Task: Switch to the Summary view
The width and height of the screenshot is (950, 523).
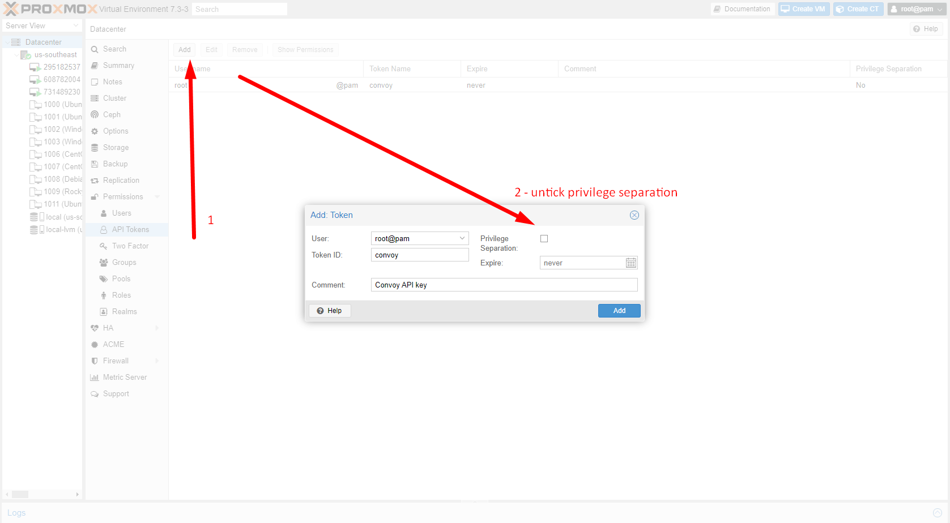Action: click(118, 65)
